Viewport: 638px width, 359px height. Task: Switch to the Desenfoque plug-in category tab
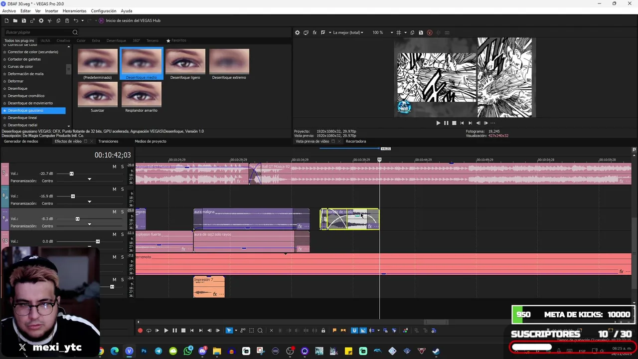[116, 40]
